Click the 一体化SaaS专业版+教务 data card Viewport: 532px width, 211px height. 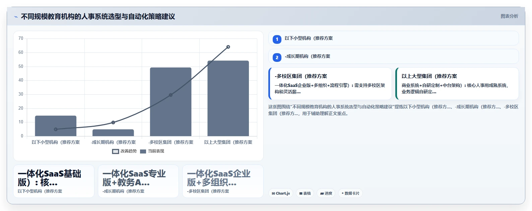pyautogui.click(x=138, y=181)
